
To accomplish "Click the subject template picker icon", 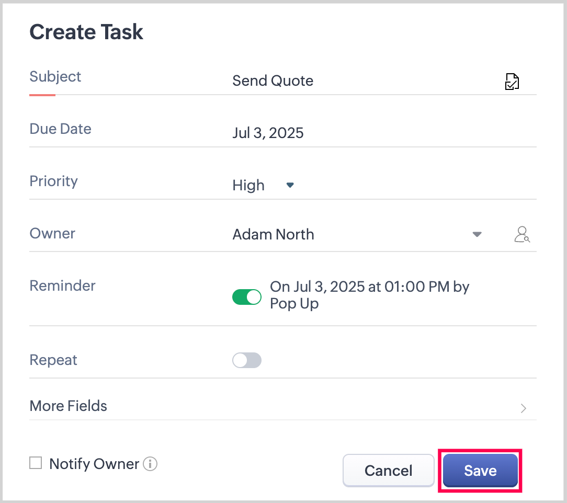I will [x=512, y=82].
